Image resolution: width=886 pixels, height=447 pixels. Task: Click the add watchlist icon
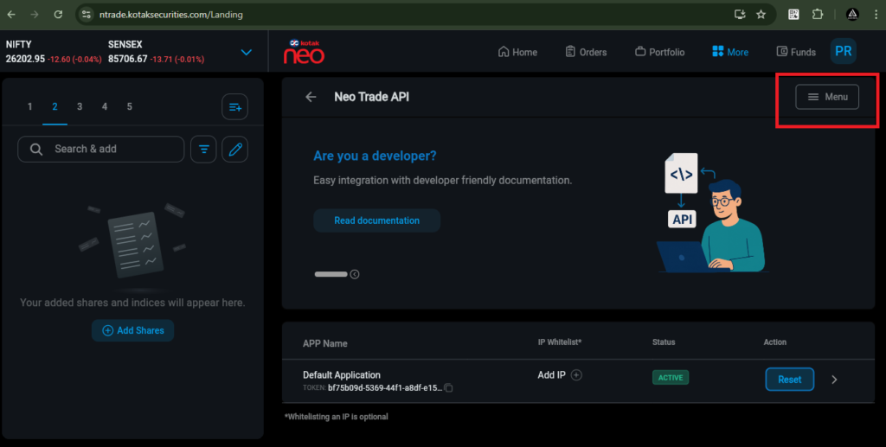click(234, 107)
